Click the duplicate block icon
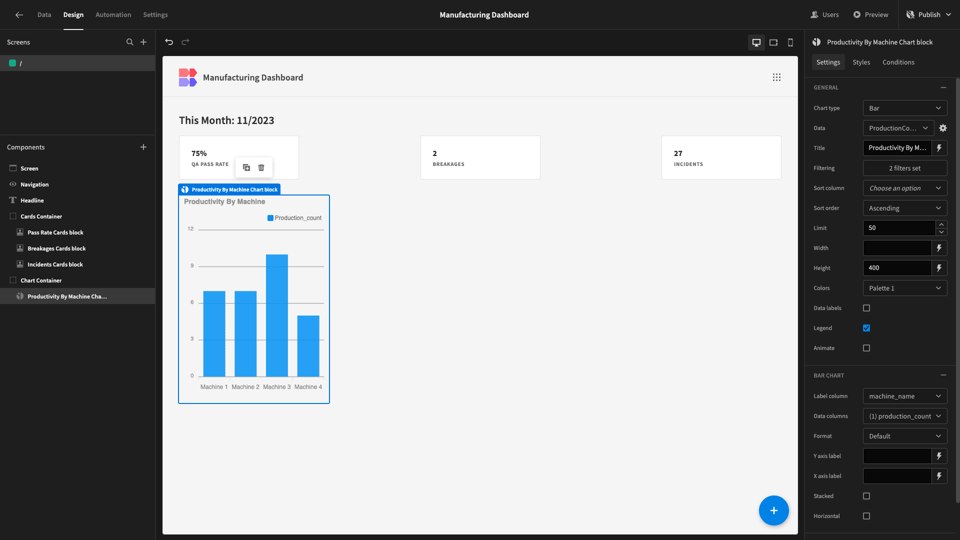960x540 pixels. [246, 167]
